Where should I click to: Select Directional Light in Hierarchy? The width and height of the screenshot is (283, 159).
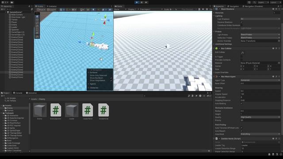pyautogui.click(x=18, y=17)
